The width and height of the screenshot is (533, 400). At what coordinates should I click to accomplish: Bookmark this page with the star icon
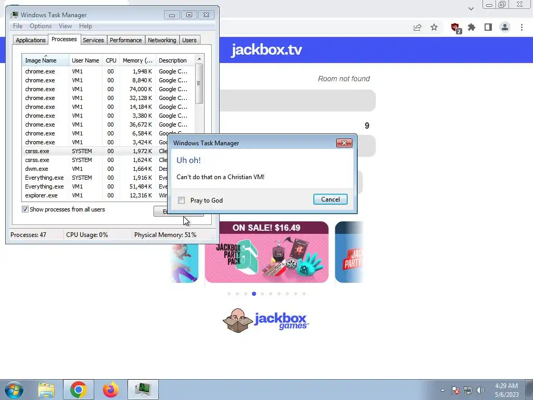tap(434, 27)
